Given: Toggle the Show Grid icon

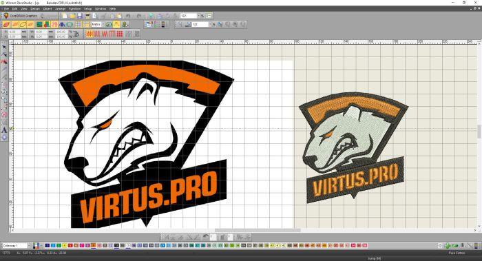Looking at the screenshot, I should coord(78,24).
